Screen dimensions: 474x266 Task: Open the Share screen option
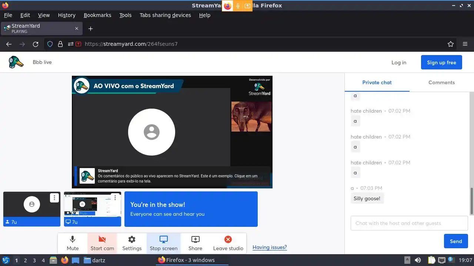pyautogui.click(x=195, y=243)
